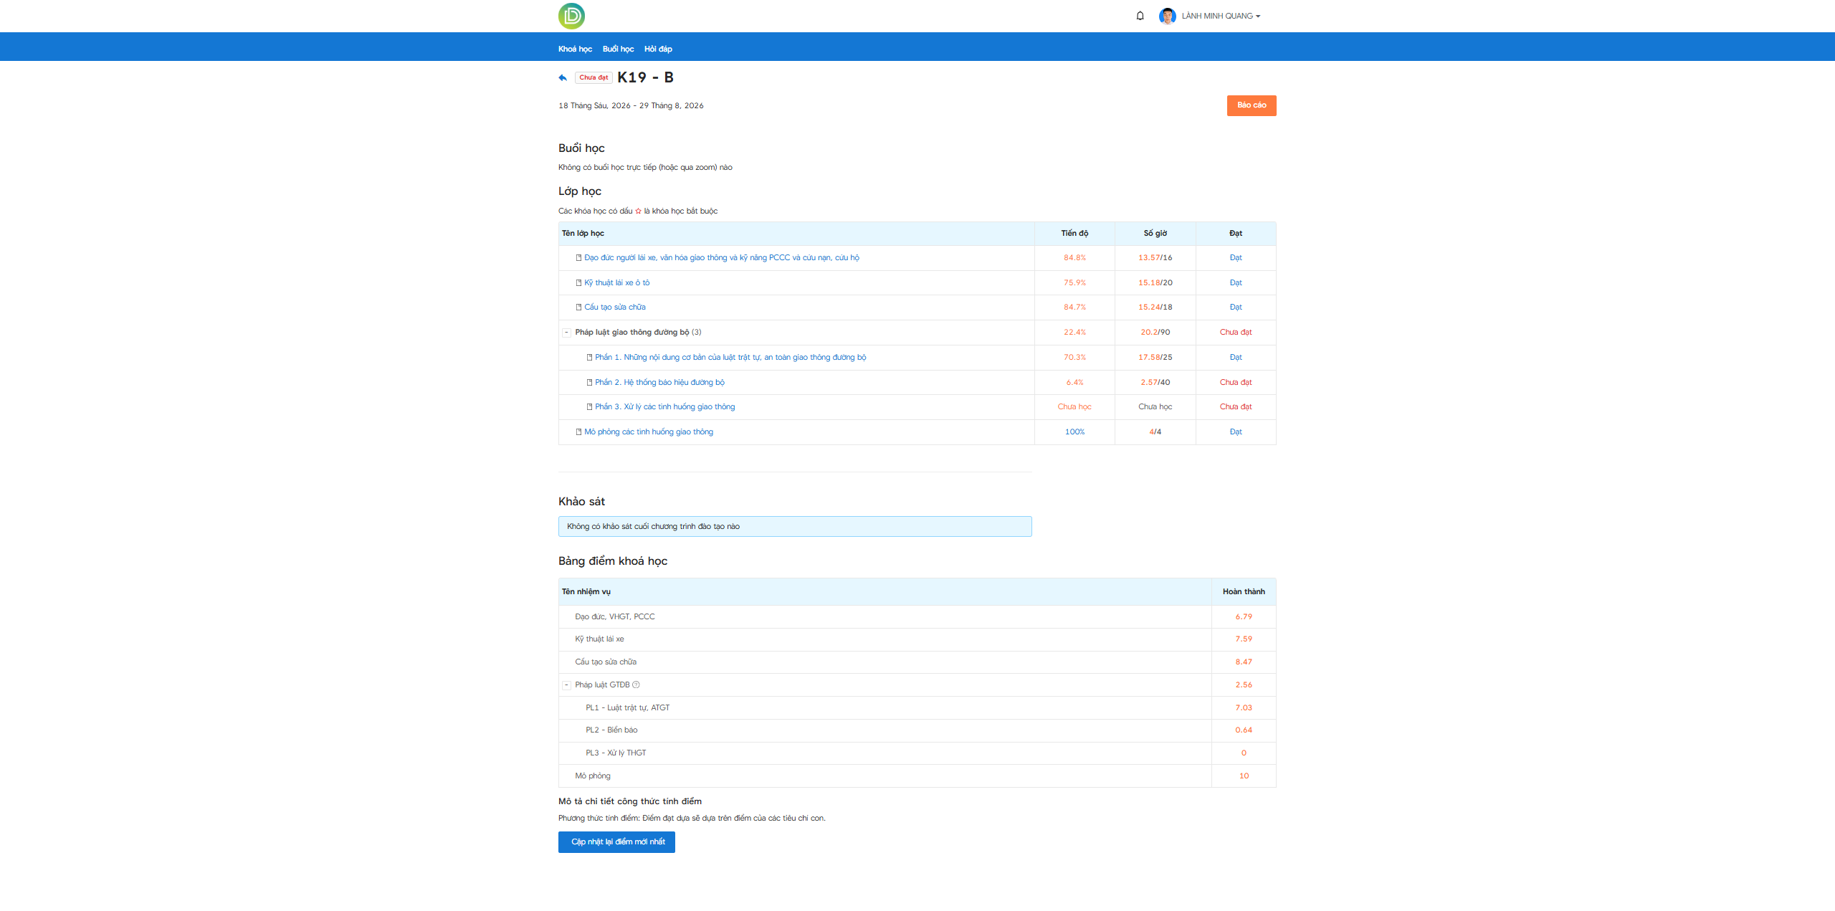Click the Chưa học progress cell

[x=1074, y=407]
